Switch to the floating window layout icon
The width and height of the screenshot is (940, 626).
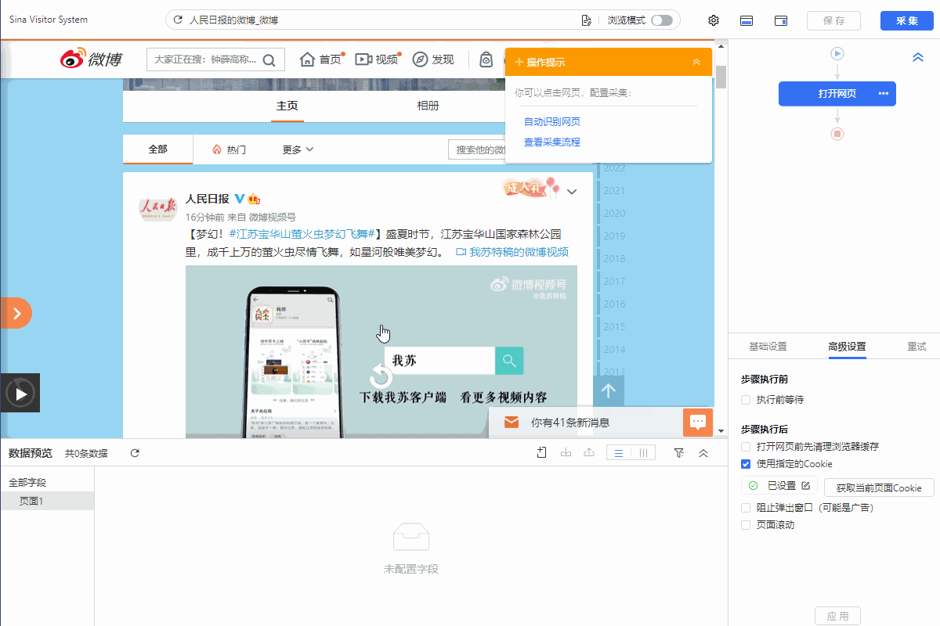point(781,20)
